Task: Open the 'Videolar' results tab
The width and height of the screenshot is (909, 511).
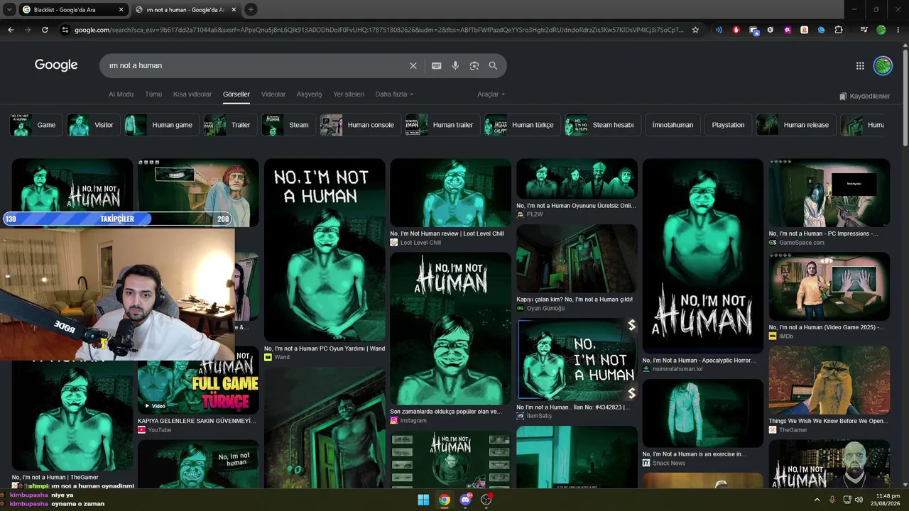Action: pyautogui.click(x=273, y=94)
